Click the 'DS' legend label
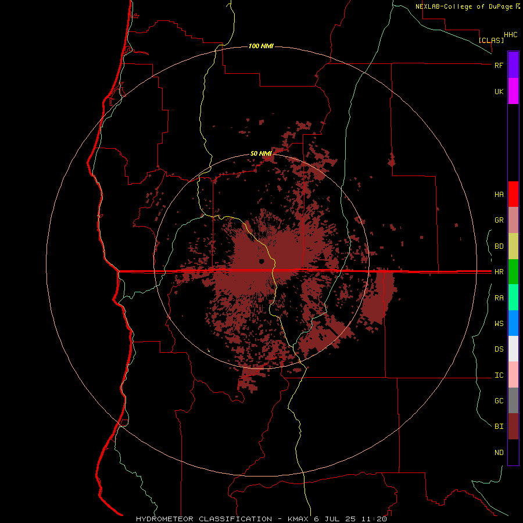This screenshot has height=523, width=523. tap(499, 349)
